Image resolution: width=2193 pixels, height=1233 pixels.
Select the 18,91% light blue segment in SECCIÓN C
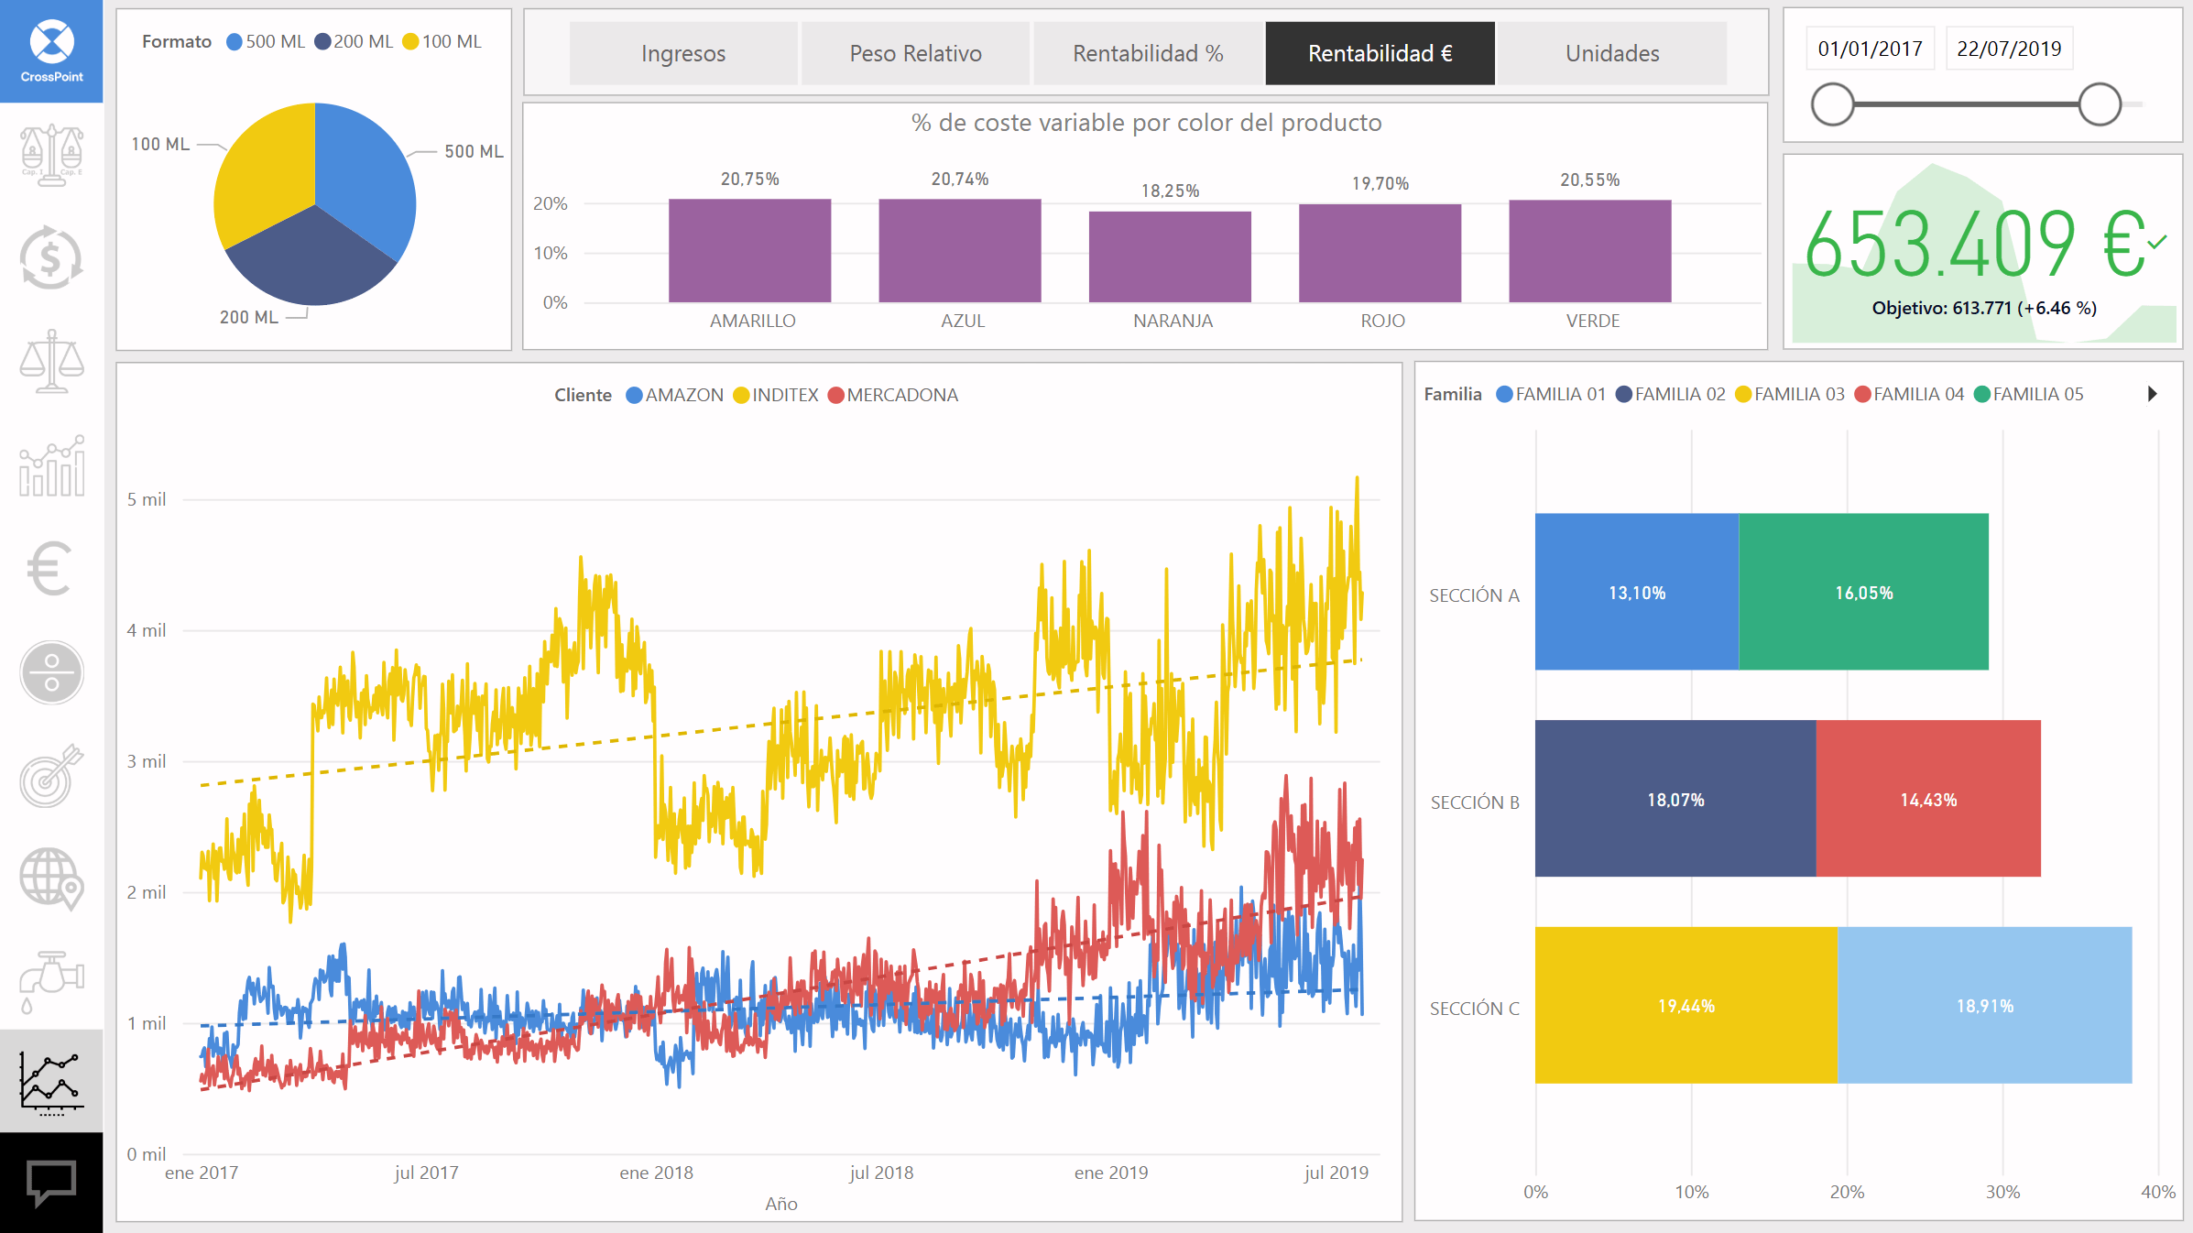[x=1985, y=1005]
